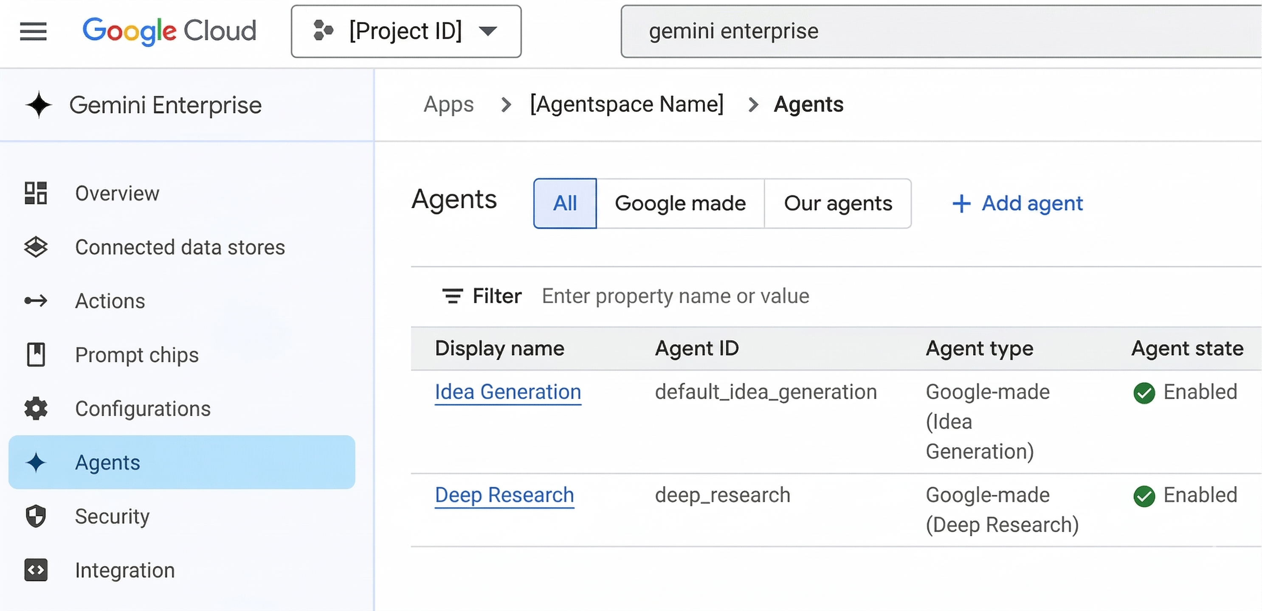The width and height of the screenshot is (1262, 611).
Task: Click the Agent state column header
Action: [x=1187, y=349]
